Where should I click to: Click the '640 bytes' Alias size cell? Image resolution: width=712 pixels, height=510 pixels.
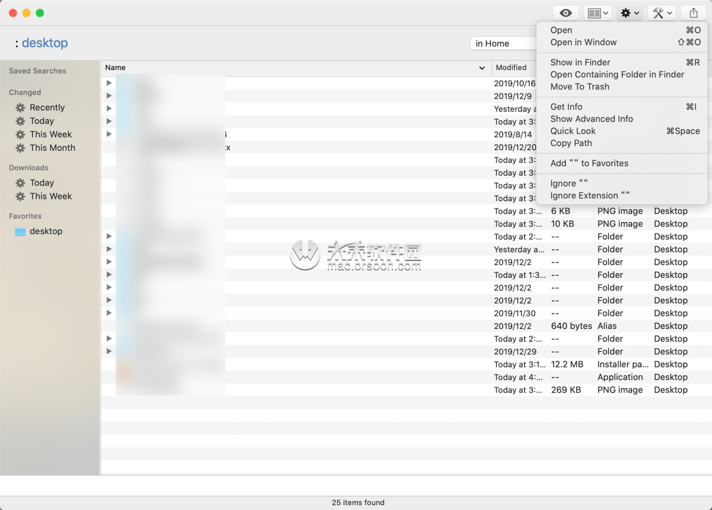coord(571,326)
